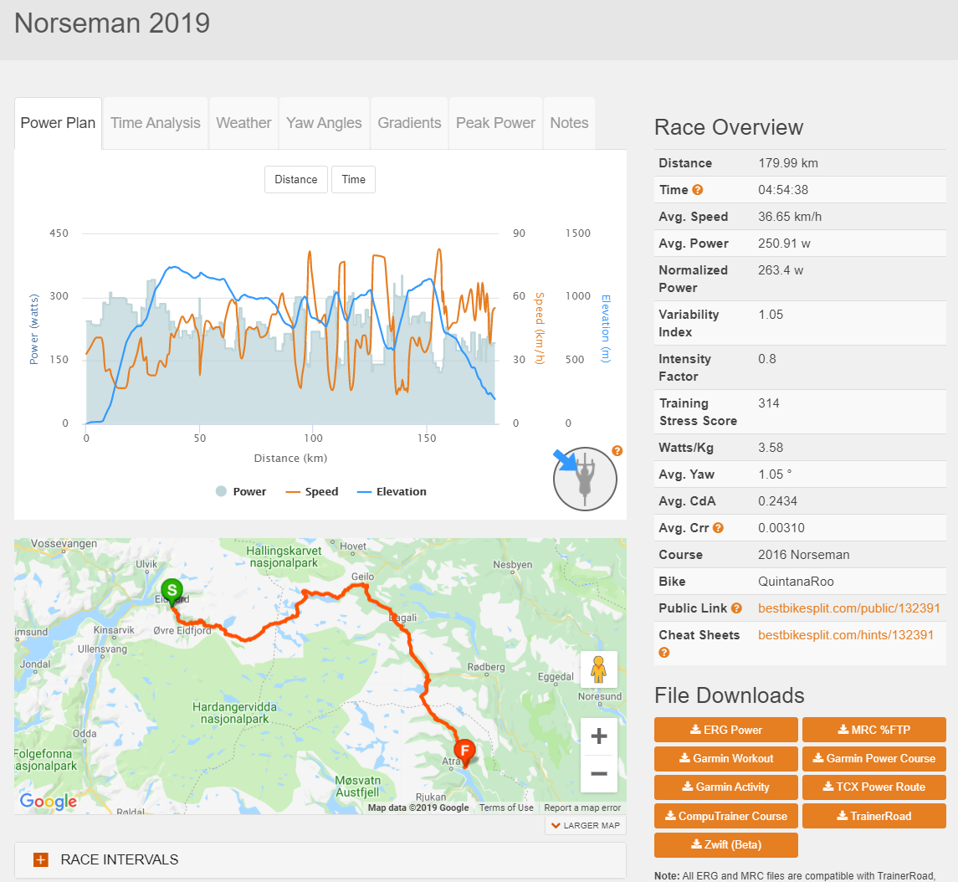958x882 pixels.
Task: Toggle the Power series in chart legend
Action: [x=241, y=491]
